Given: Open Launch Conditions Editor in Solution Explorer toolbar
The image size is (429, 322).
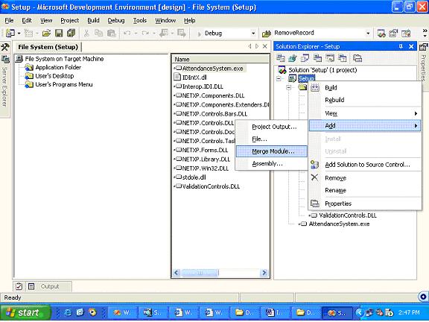Looking at the screenshot, I should pyautogui.click(x=342, y=58).
